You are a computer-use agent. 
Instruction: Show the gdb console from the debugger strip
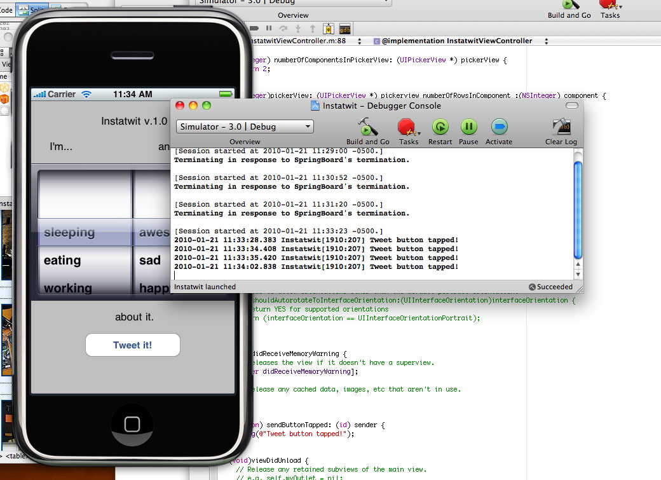(345, 29)
